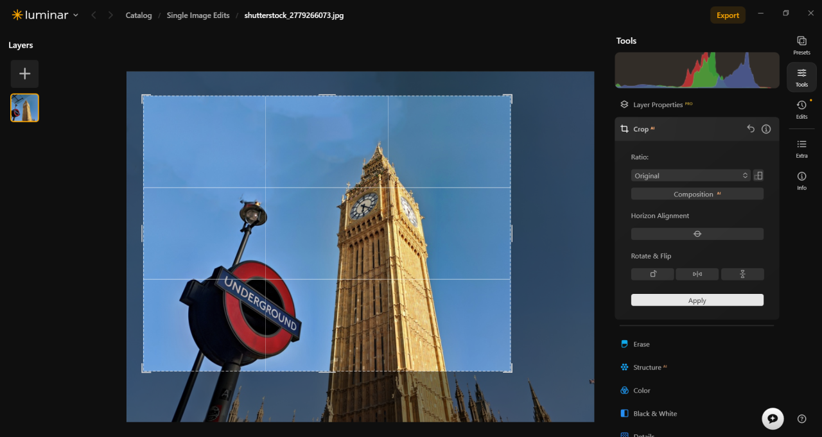Screen dimensions: 822x437
Task: Click the Structure tool icon
Action: point(624,368)
